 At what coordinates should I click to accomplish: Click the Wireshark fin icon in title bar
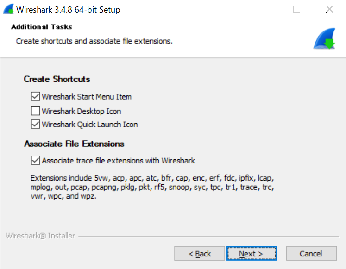pyautogui.click(x=8, y=9)
